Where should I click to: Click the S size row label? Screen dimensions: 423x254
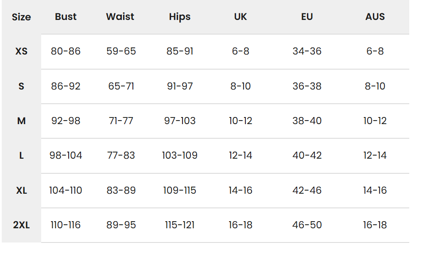(21, 86)
